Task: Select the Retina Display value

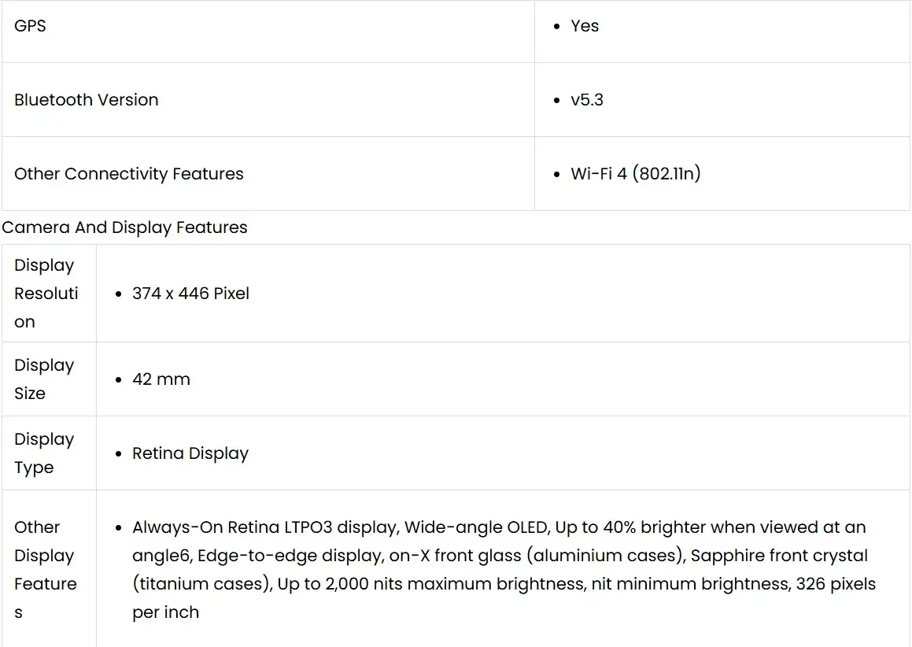Action: [190, 453]
